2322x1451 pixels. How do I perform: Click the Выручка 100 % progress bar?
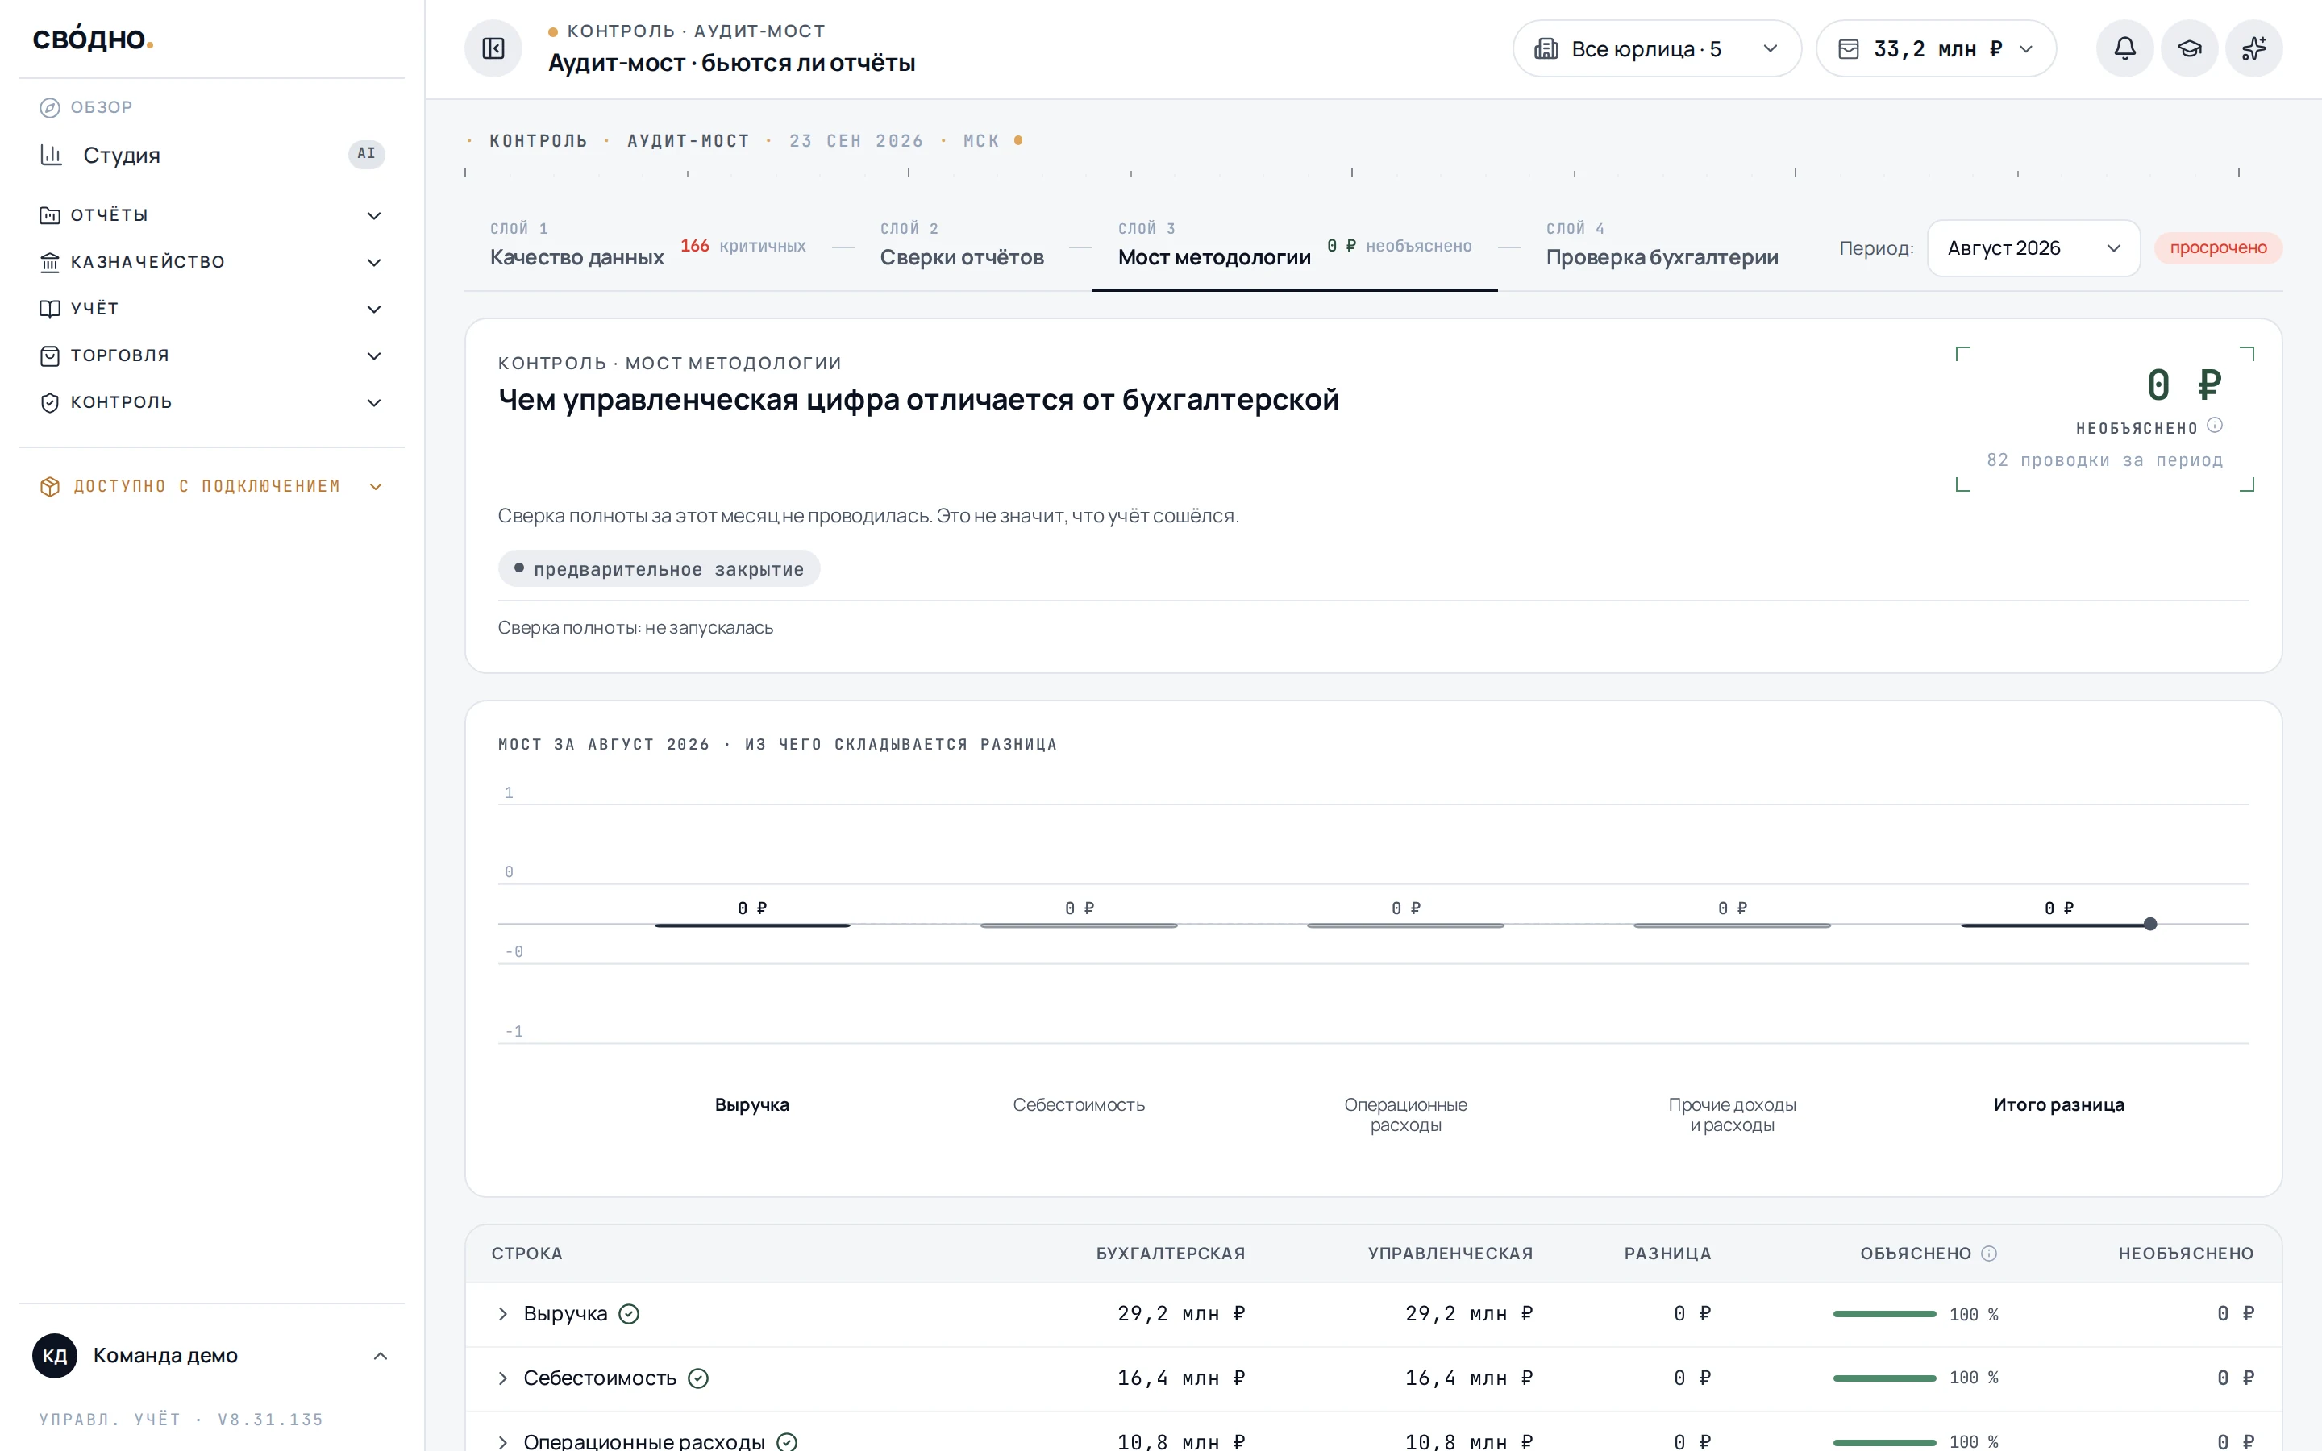coord(1884,1314)
